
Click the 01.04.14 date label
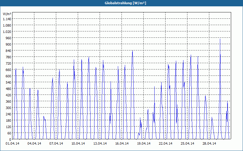pyautogui.click(x=12, y=143)
